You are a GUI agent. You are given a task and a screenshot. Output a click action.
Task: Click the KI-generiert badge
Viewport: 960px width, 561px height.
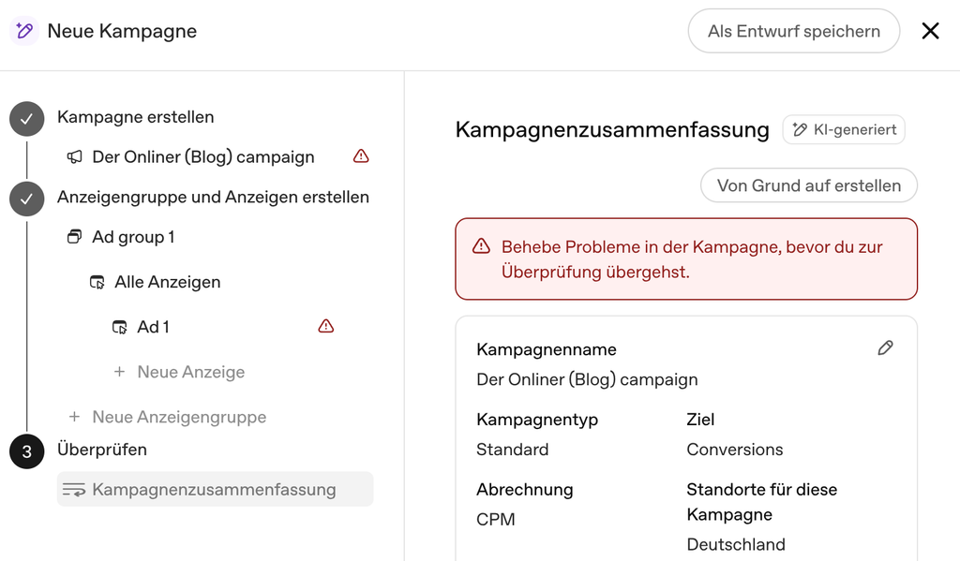tap(844, 129)
